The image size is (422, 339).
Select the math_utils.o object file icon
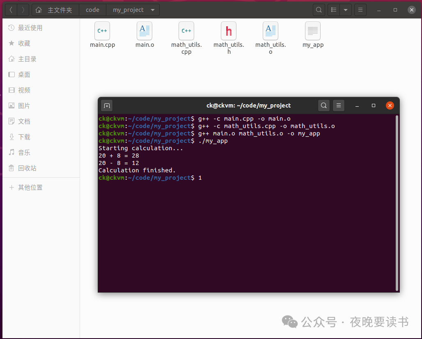pyautogui.click(x=271, y=31)
